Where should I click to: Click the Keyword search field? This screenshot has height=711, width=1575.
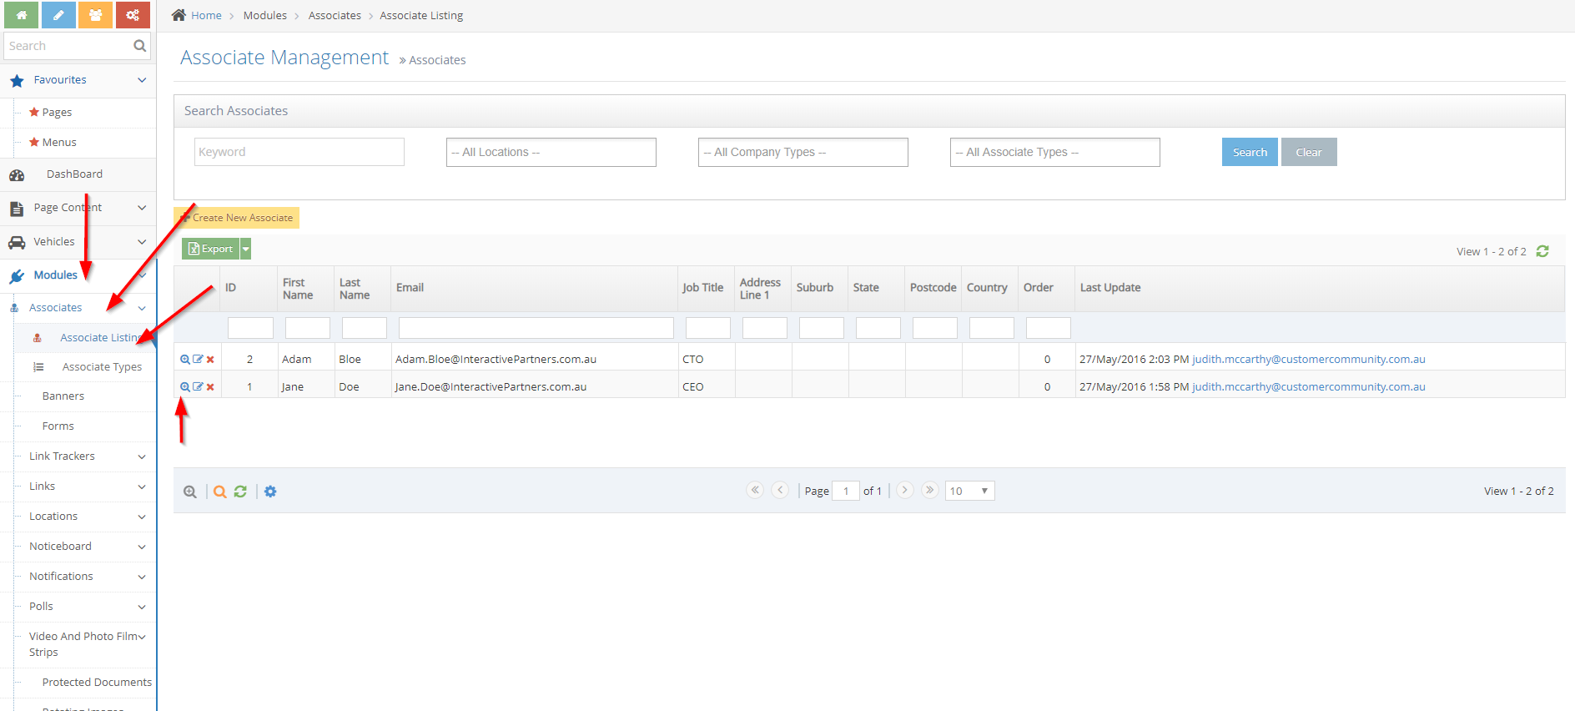299,152
